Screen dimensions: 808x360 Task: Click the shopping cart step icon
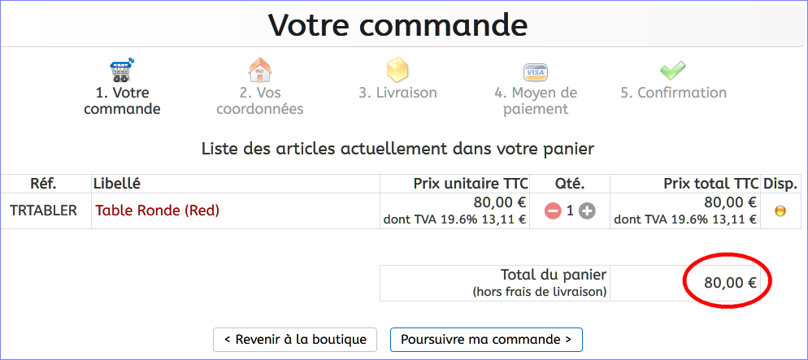click(122, 70)
